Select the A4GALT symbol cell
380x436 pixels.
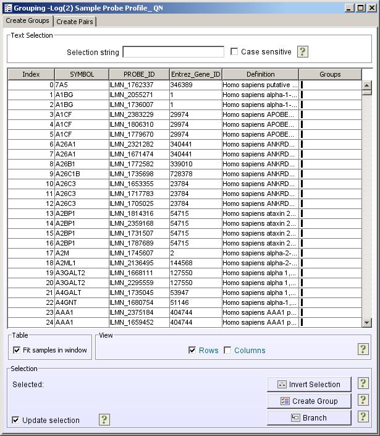click(x=82, y=293)
